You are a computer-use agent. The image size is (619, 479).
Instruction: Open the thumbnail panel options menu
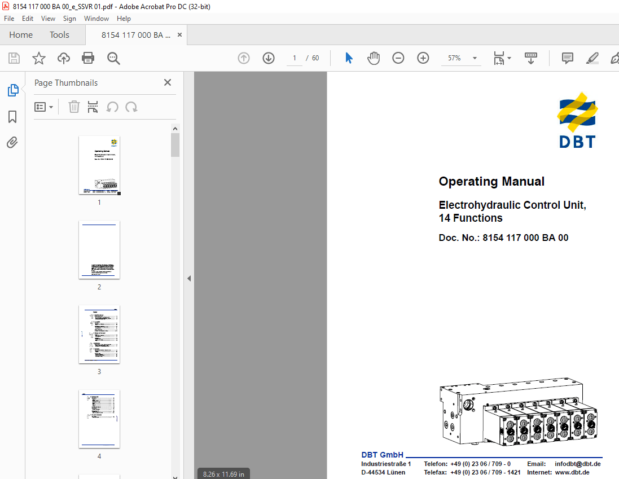point(43,107)
